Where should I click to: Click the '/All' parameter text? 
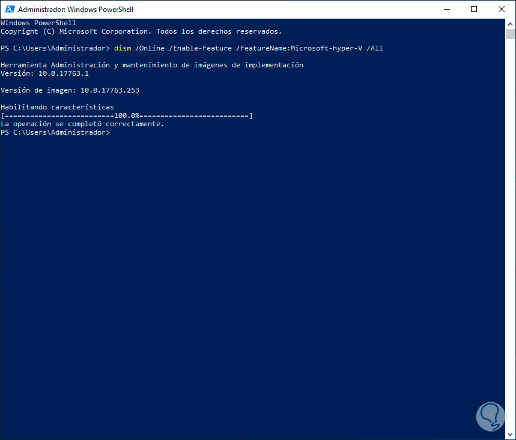click(x=374, y=48)
